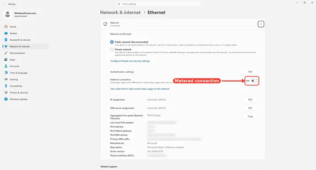Click the search magnifier icon

pos(119,4)
